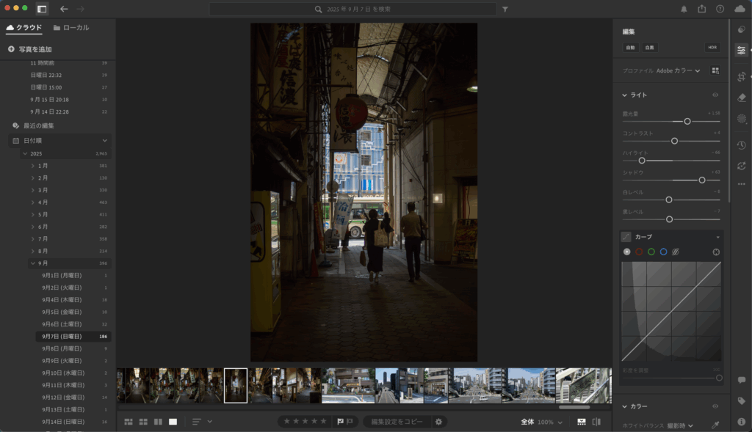
Task: Toggle visibility of カラー panel edits
Action: pyautogui.click(x=715, y=406)
